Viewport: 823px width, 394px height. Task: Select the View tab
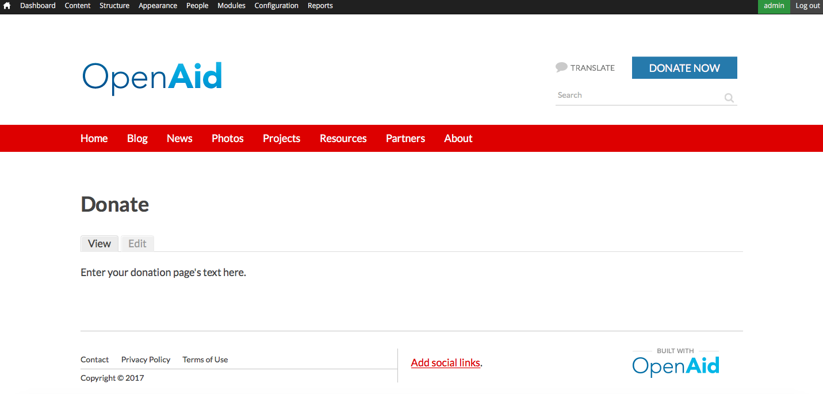click(x=99, y=244)
